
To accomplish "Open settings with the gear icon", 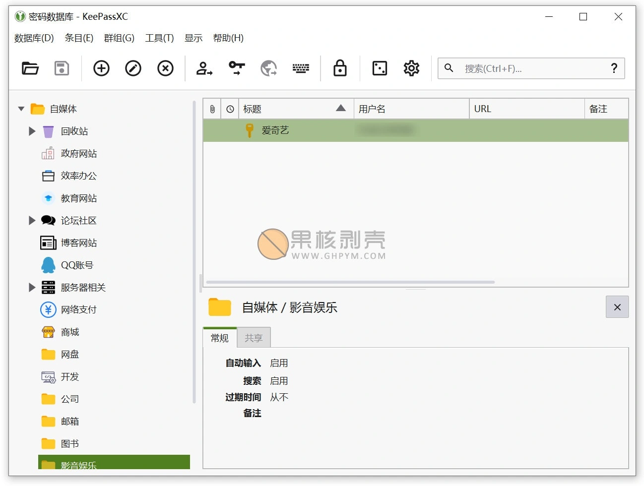I will pyautogui.click(x=411, y=68).
